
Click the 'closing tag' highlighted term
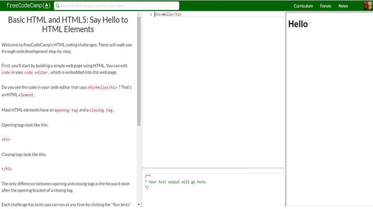101,110
